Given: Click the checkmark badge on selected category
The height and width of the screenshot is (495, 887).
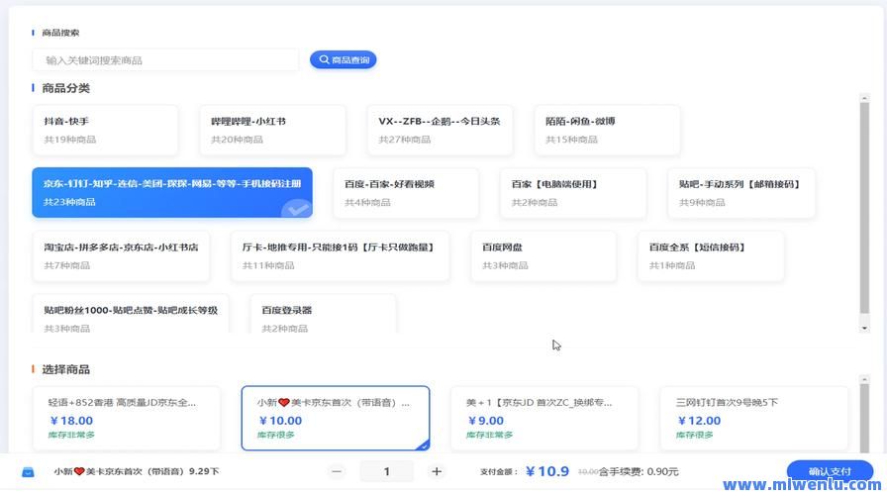Looking at the screenshot, I should click(297, 209).
